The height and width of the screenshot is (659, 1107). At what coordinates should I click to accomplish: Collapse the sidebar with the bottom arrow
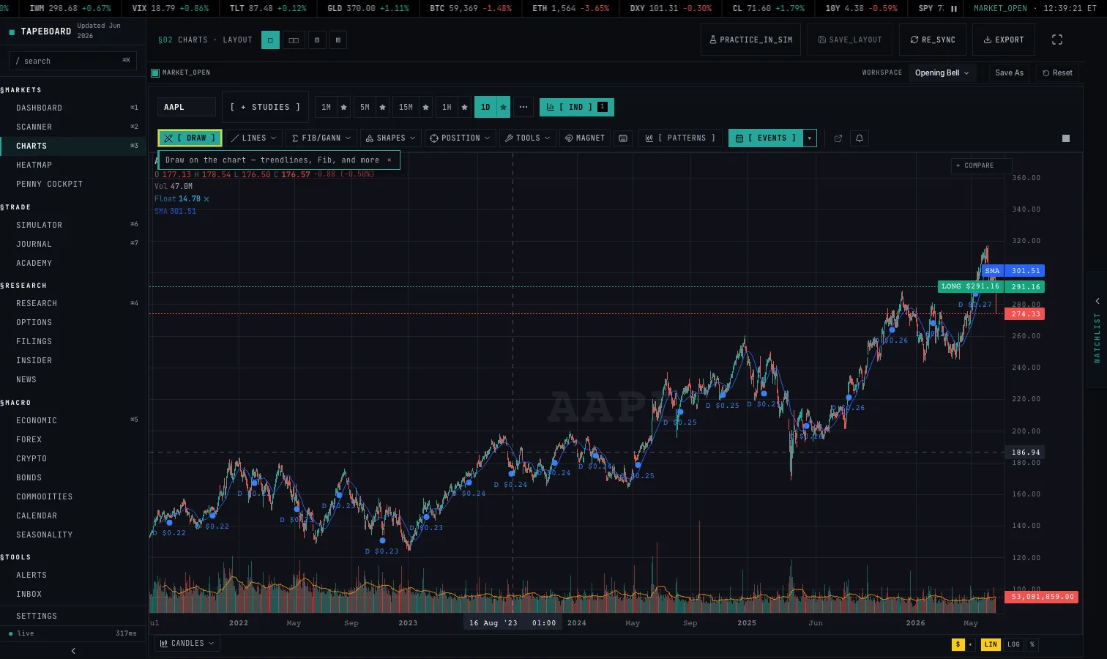73,650
